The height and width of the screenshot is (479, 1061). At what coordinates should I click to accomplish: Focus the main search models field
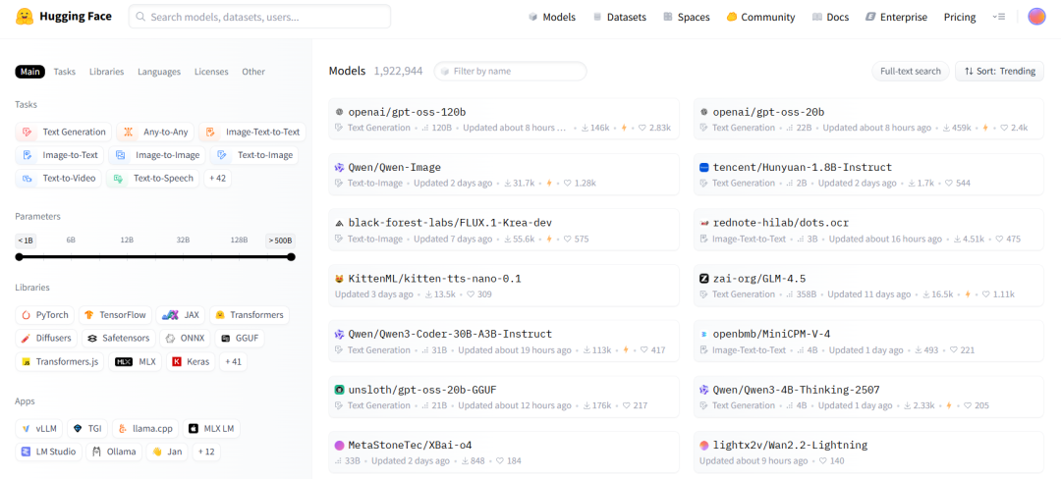(x=259, y=17)
